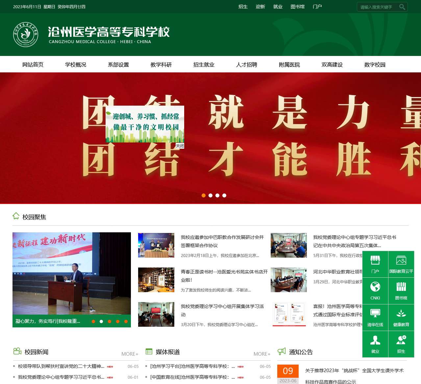Open the 双高建设 menu
Image resolution: width=421 pixels, height=384 pixels.
coord(332,64)
